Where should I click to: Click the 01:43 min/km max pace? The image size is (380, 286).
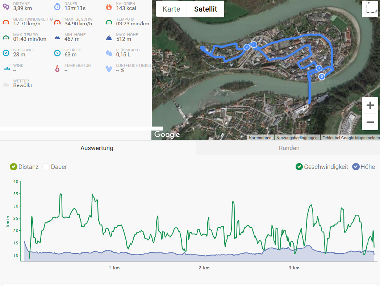30,39
